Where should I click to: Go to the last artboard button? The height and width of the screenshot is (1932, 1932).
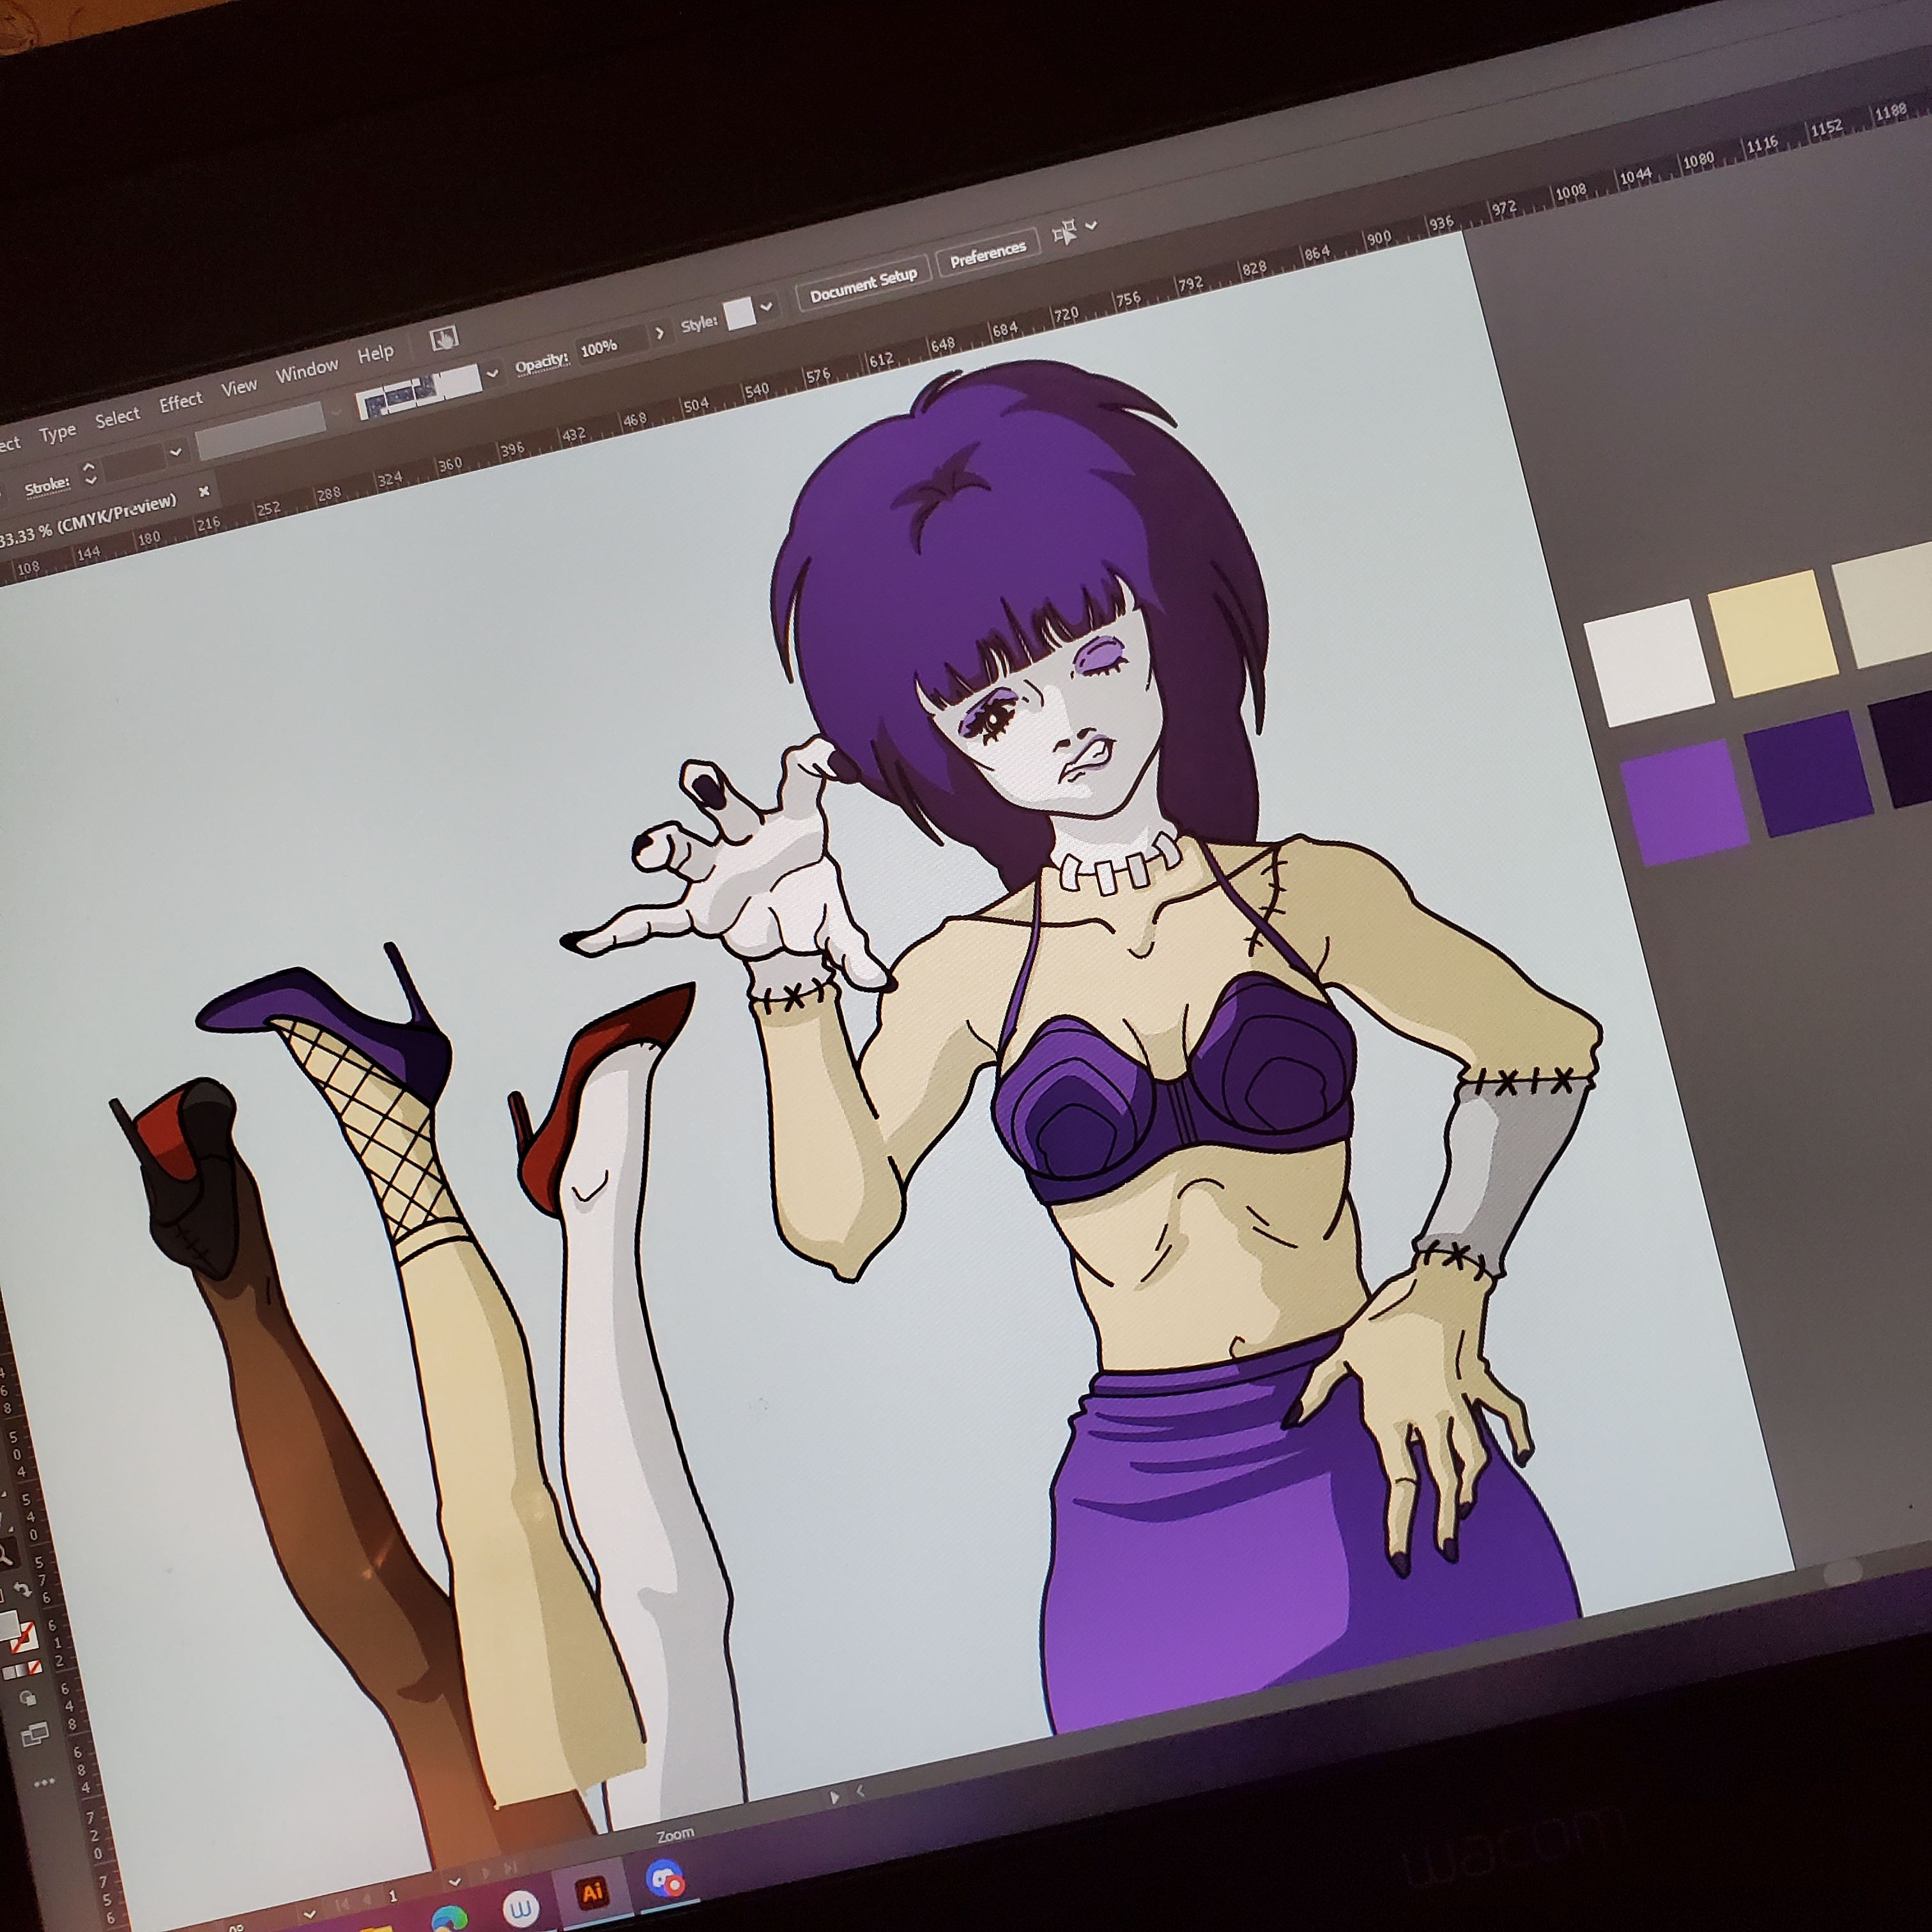point(510,1867)
